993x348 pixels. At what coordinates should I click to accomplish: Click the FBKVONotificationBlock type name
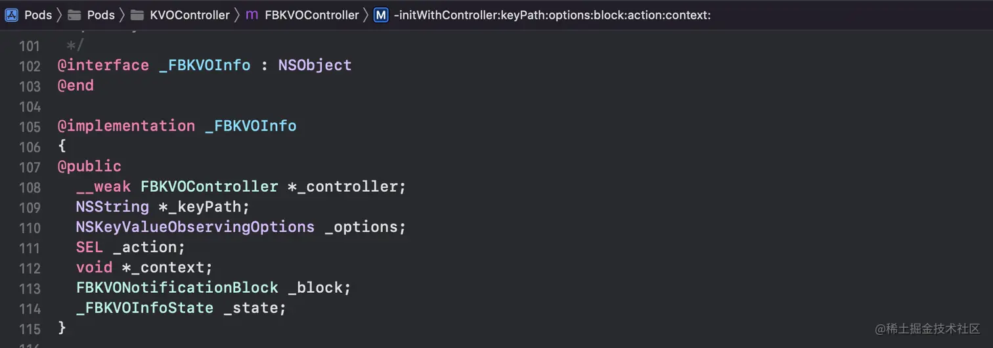point(177,288)
